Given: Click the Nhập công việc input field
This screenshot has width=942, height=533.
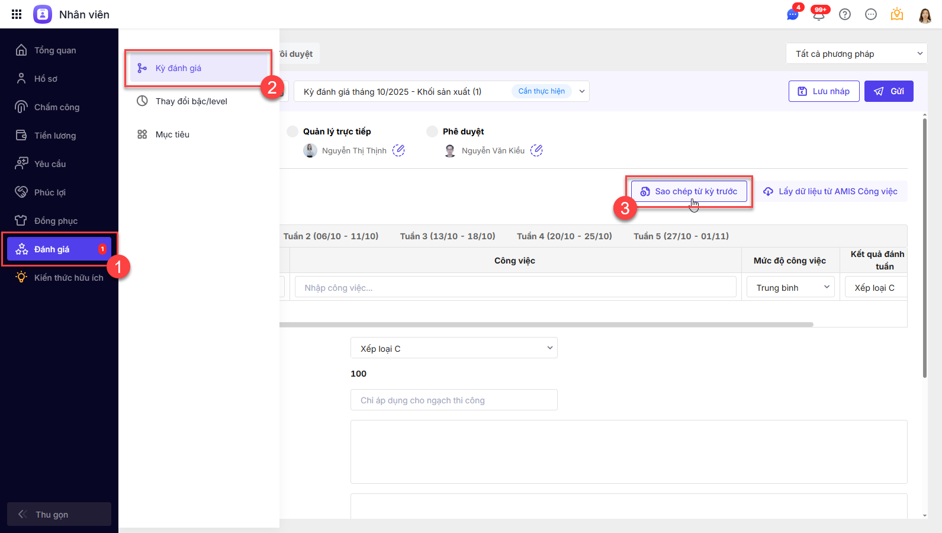Looking at the screenshot, I should click(x=515, y=288).
